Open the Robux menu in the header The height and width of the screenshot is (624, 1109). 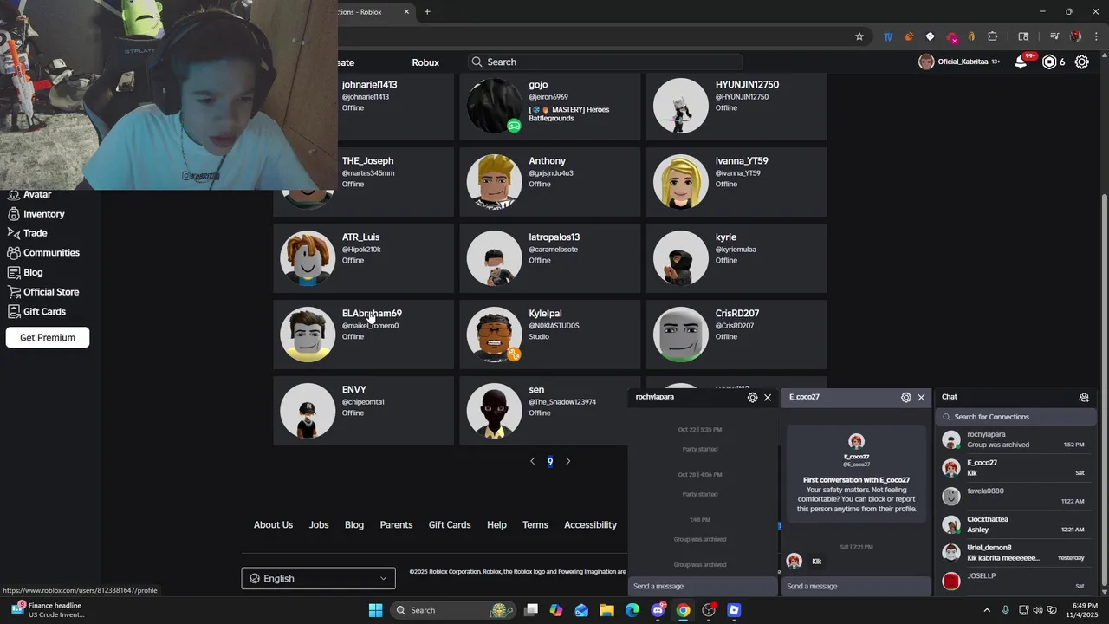pyautogui.click(x=425, y=62)
